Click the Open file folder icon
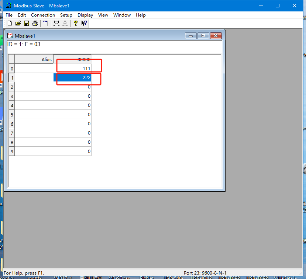 pos(18,23)
